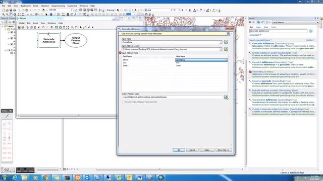Click Cancel in Geocode Addresses dialog
This screenshot has width=323, height=181.
pos(192,150)
